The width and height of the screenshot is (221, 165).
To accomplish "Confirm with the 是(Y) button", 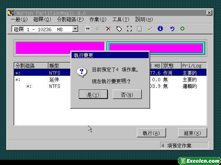I will click(93, 94).
